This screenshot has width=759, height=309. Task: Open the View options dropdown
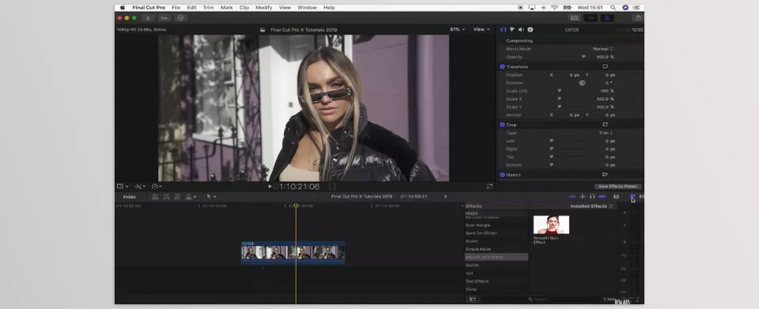tap(481, 29)
